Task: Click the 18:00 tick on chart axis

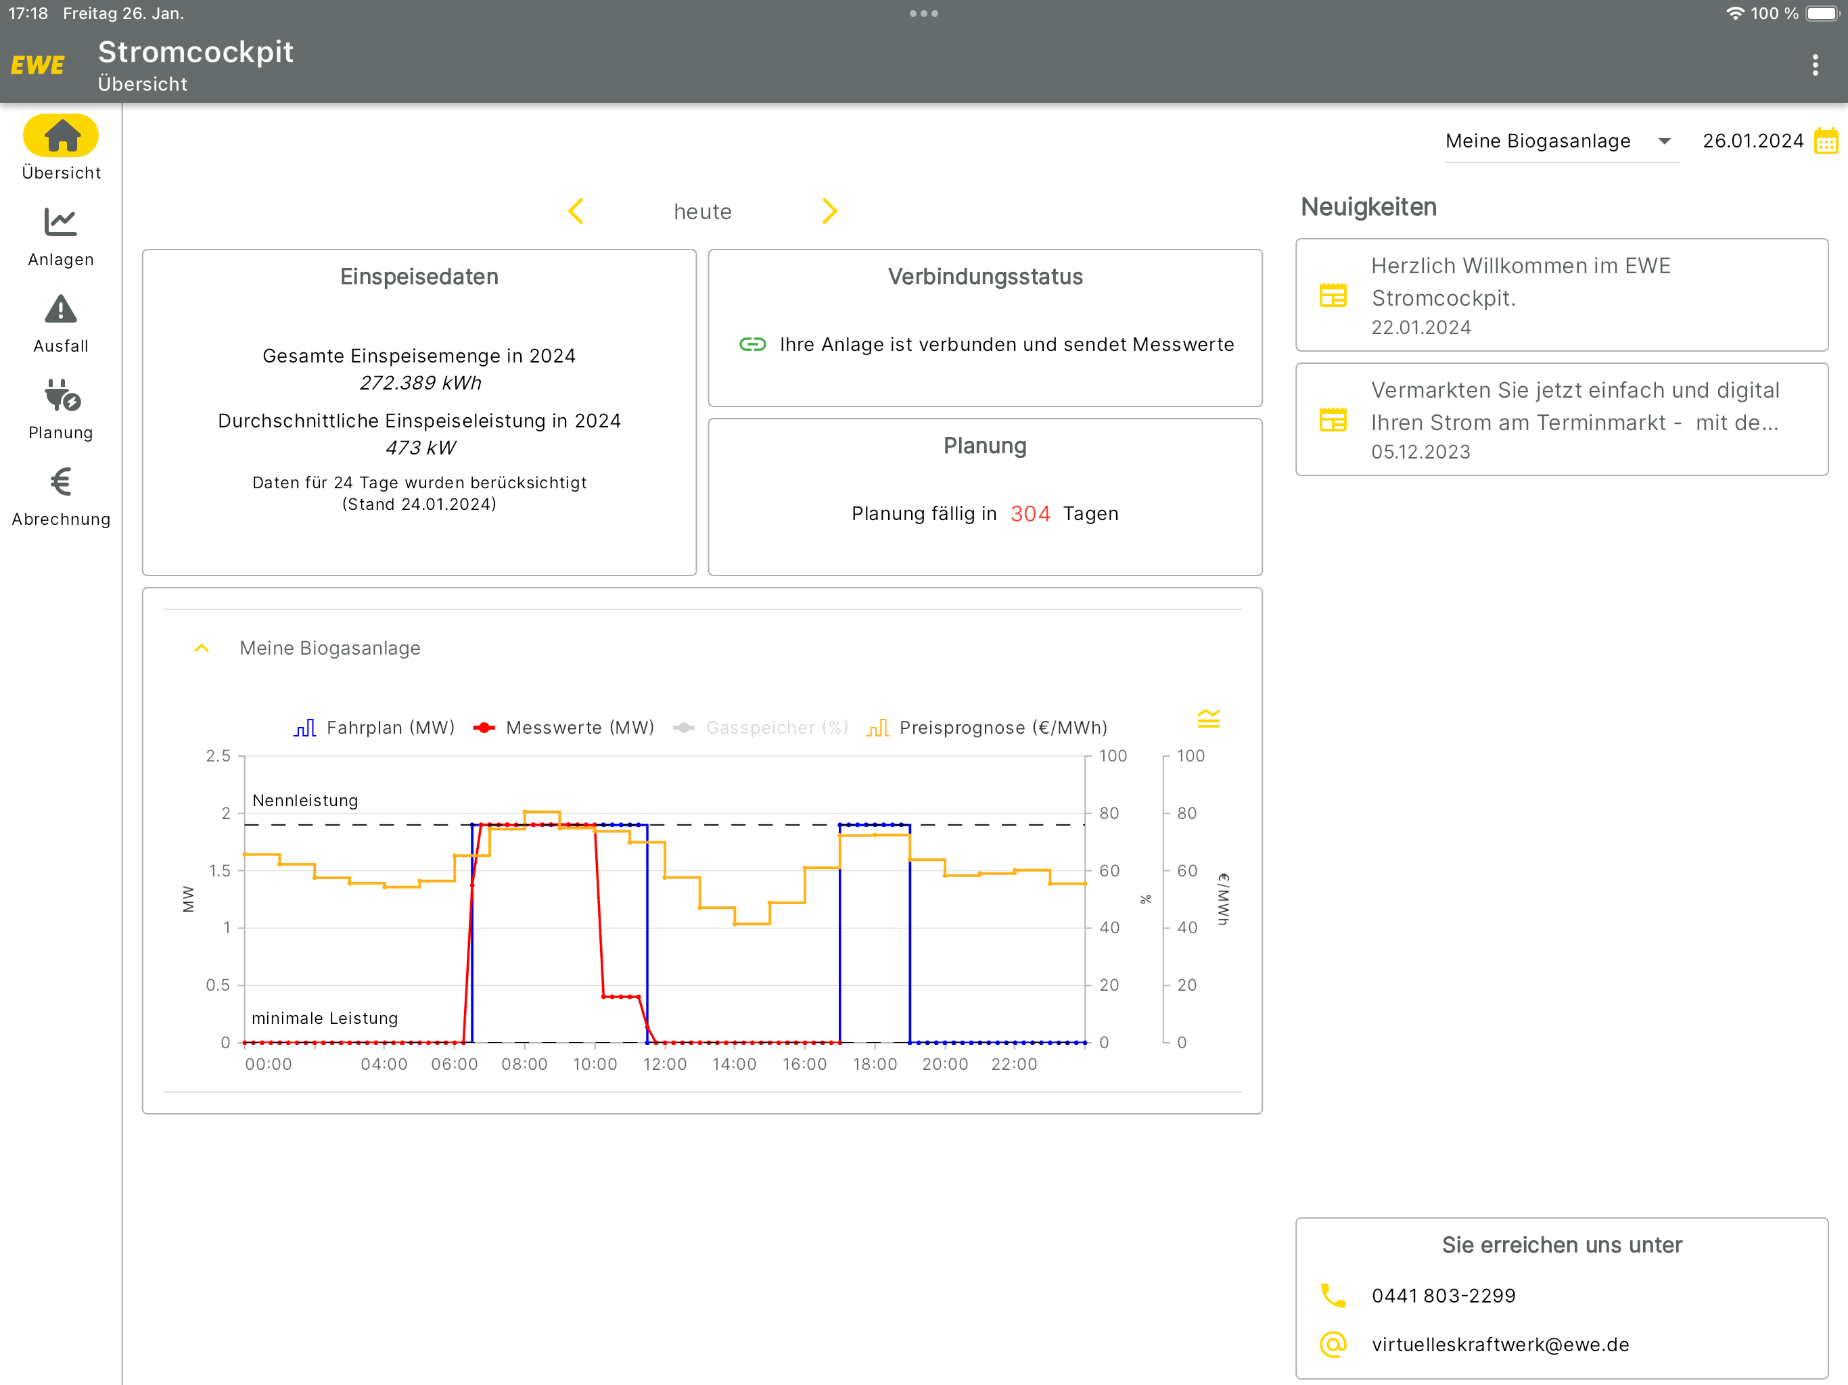Action: point(875,1064)
